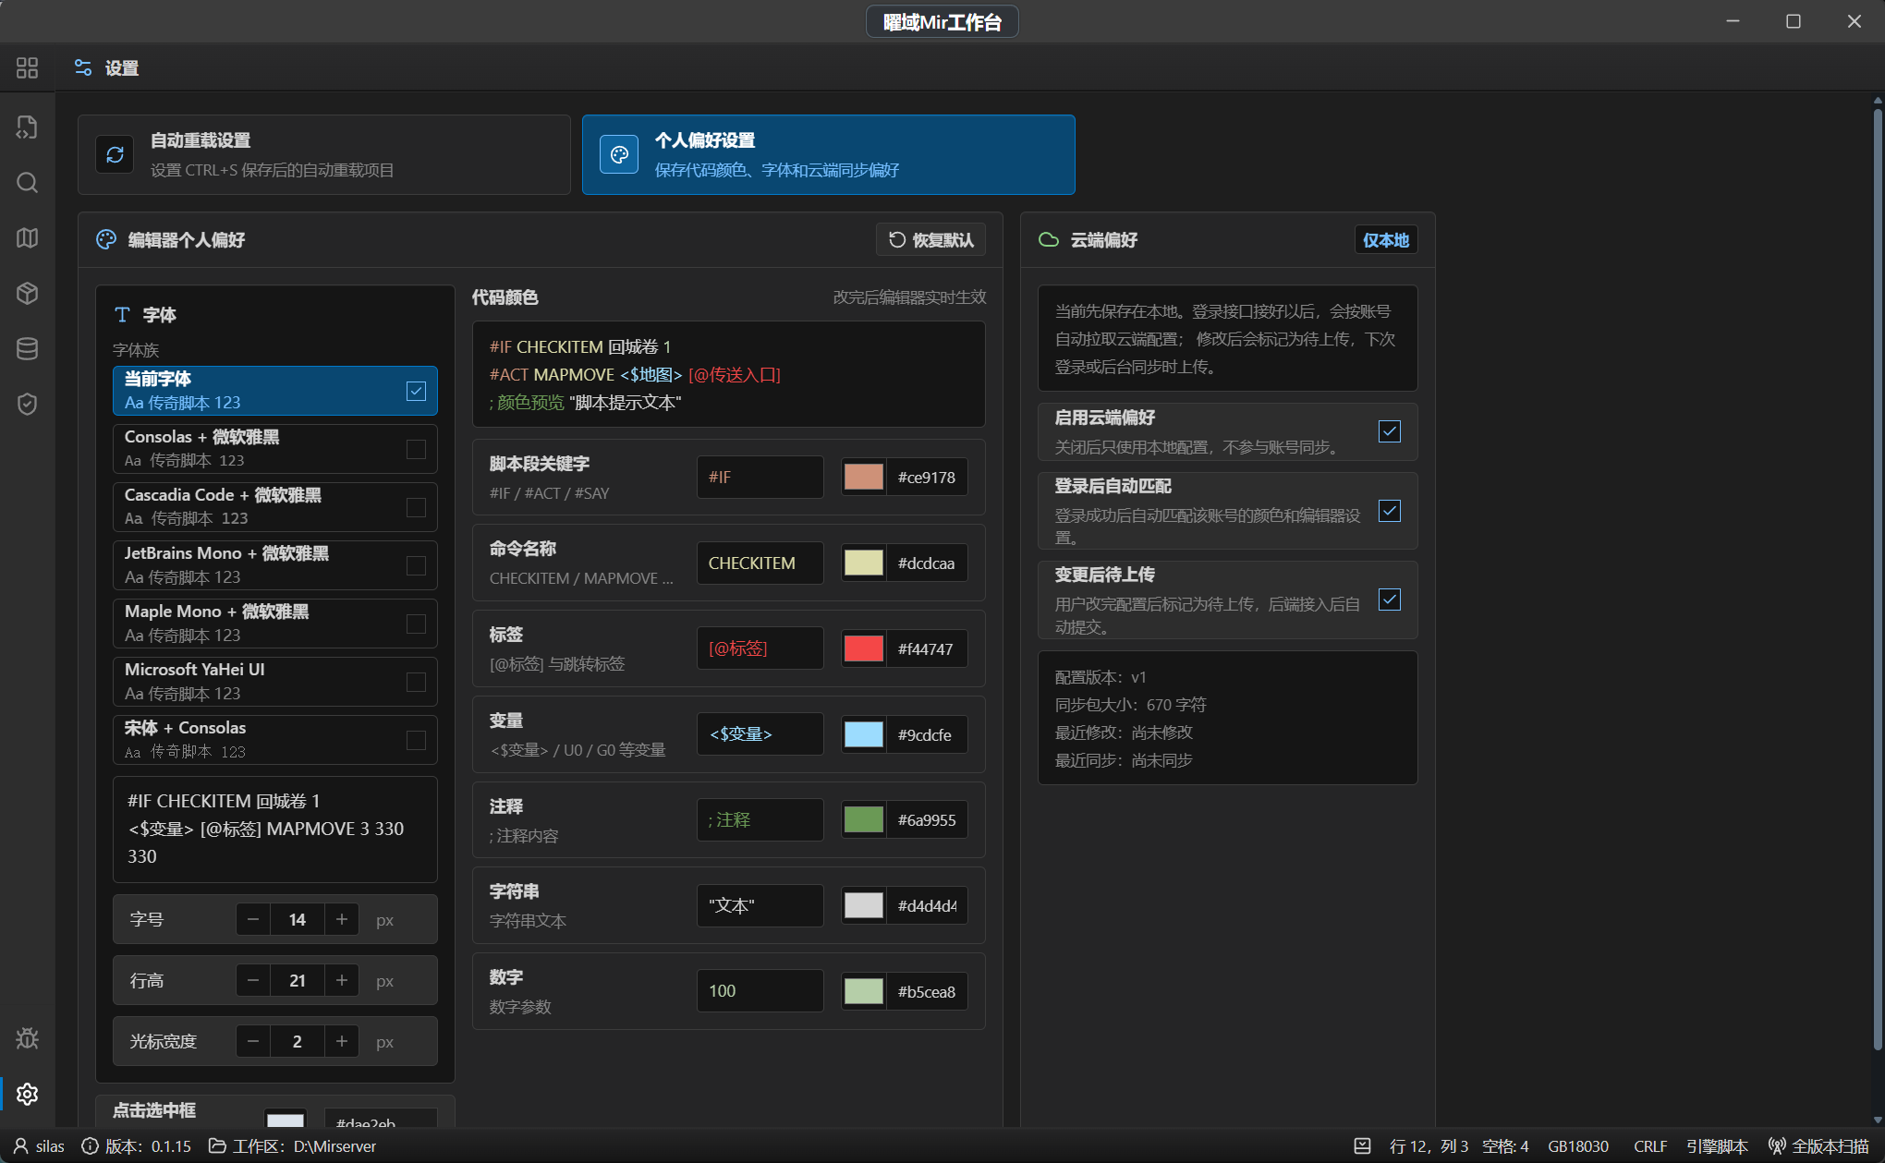Click the 行 12, 列 3 cursor position

(1429, 1146)
